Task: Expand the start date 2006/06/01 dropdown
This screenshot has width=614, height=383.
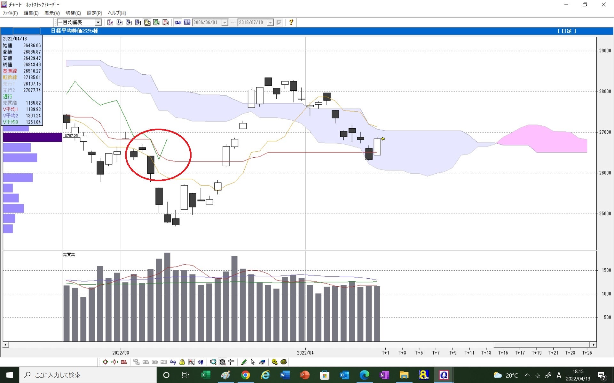Action: 225,22
